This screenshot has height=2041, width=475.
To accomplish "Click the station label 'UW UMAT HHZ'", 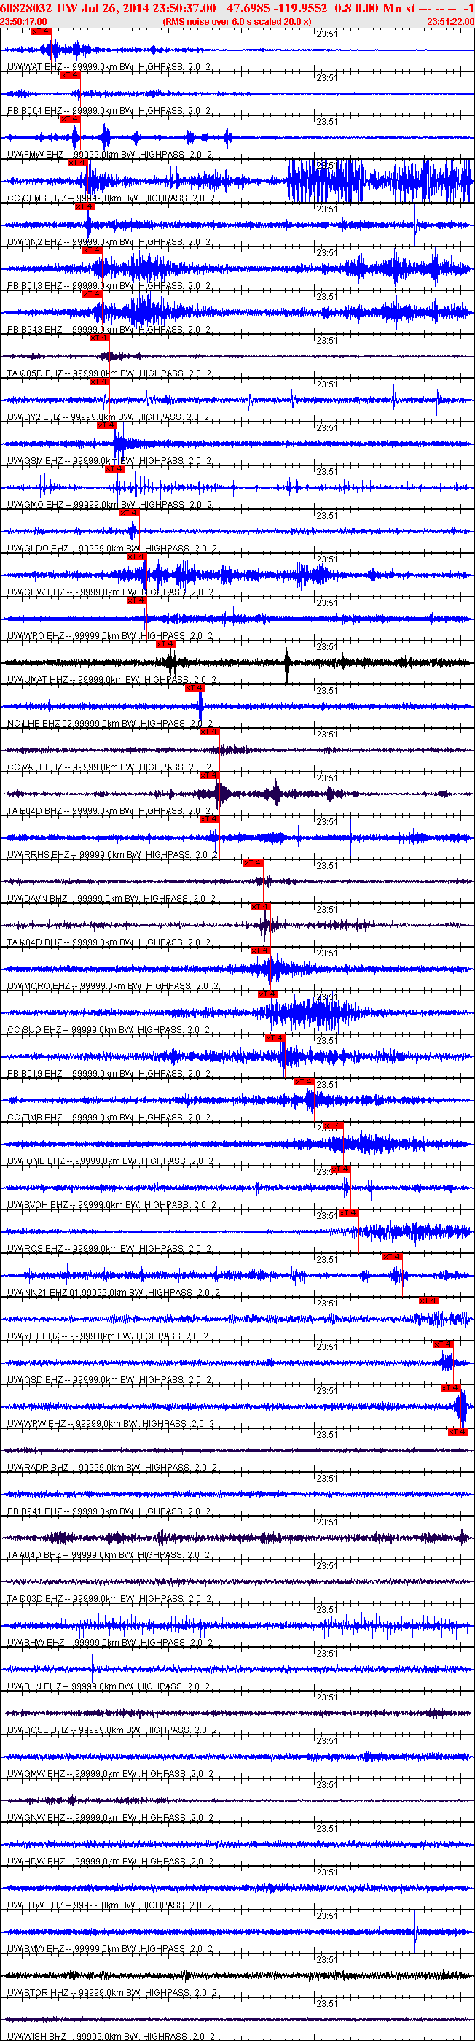I will pyautogui.click(x=37, y=680).
